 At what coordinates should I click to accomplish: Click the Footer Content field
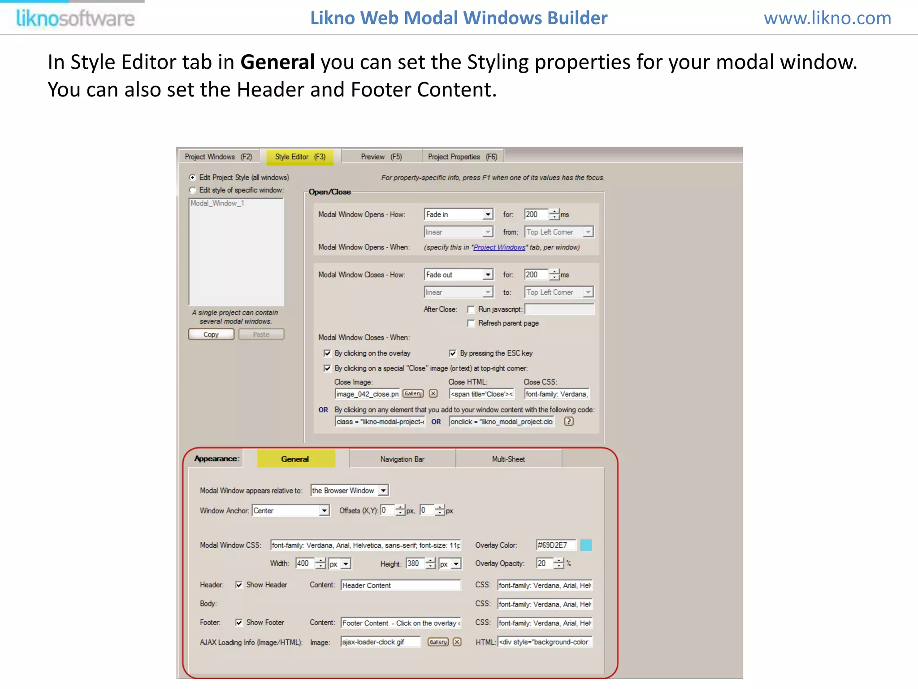[401, 623]
